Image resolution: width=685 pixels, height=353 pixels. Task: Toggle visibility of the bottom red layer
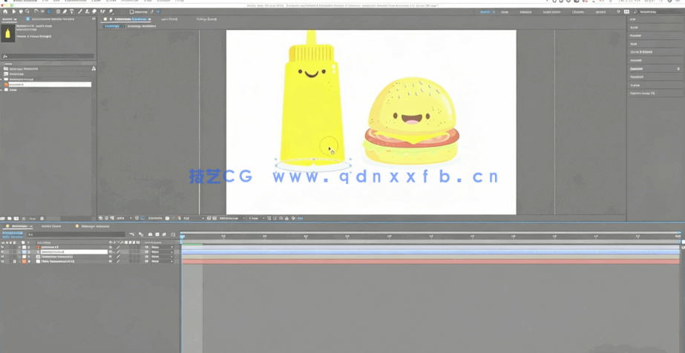tap(3, 261)
